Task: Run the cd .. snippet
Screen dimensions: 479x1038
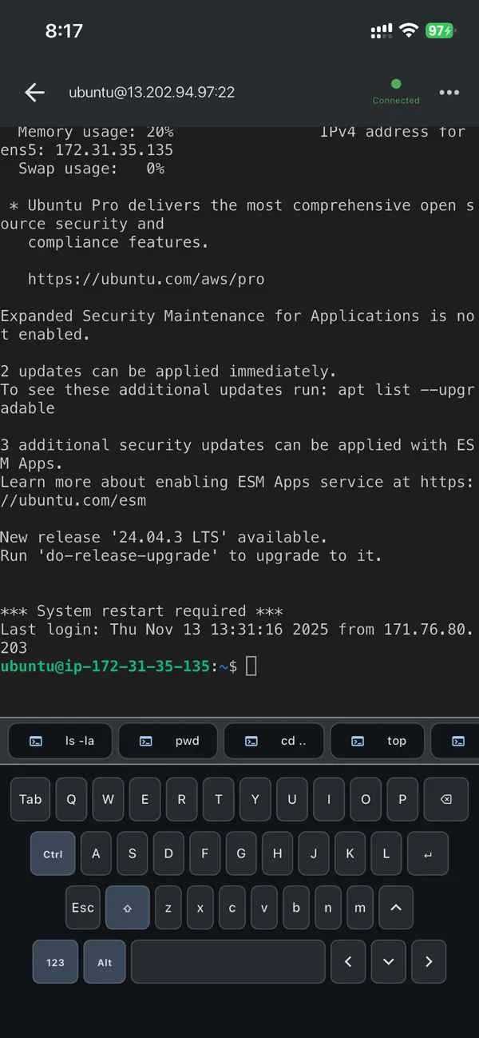Action: [274, 741]
